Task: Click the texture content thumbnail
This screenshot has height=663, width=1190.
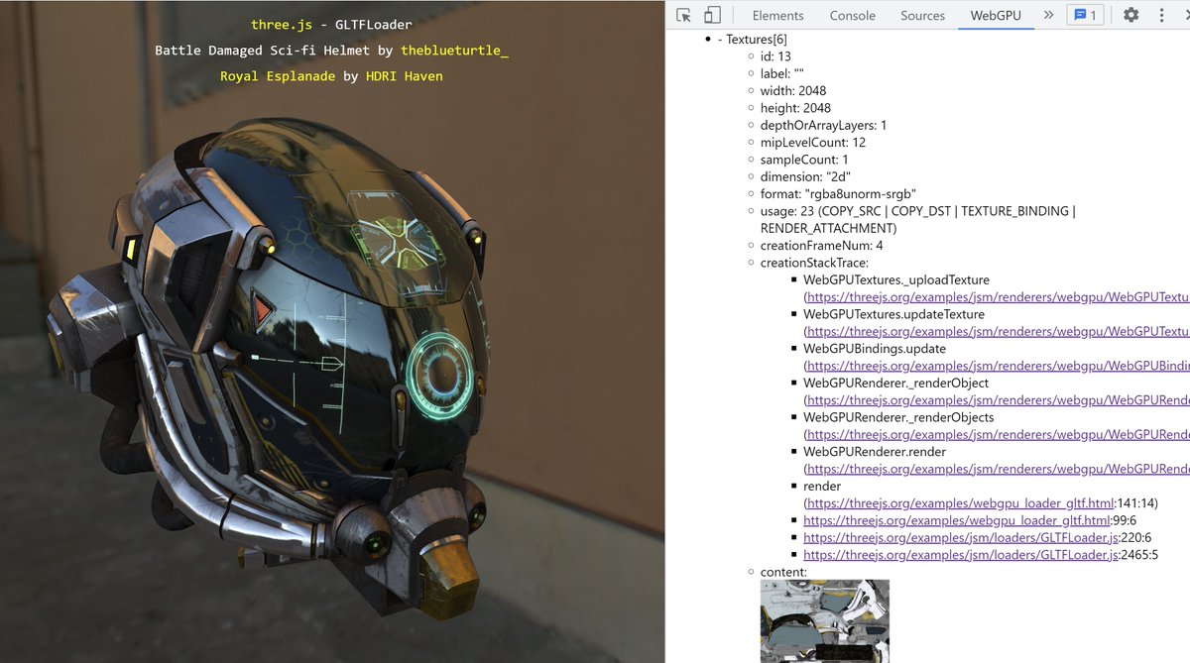Action: (x=825, y=621)
